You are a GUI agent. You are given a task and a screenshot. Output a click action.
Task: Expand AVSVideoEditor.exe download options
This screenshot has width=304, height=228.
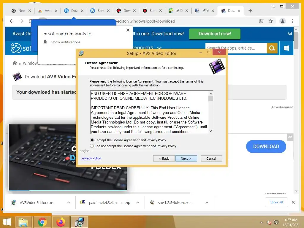tap(69, 202)
